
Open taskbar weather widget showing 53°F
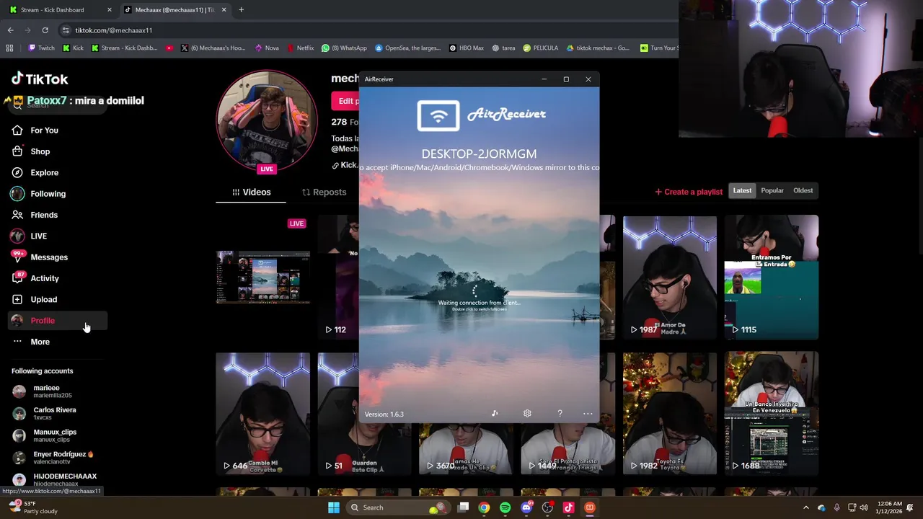pos(32,507)
